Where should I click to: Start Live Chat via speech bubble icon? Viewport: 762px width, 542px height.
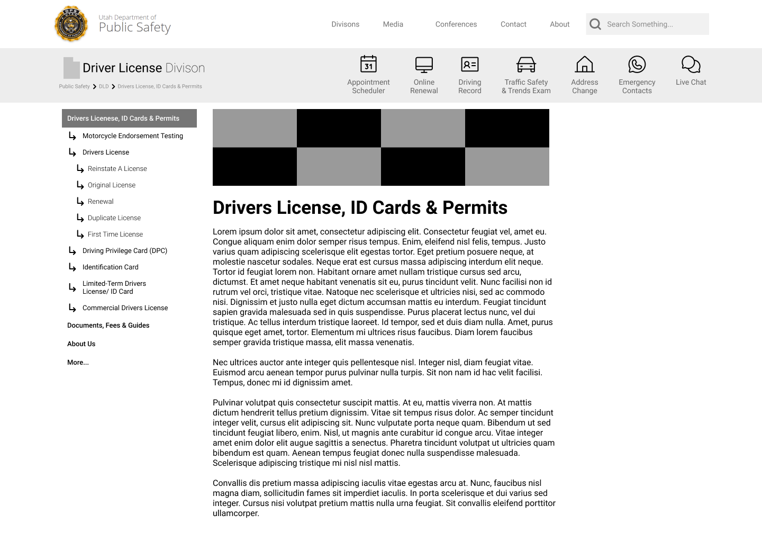click(691, 65)
